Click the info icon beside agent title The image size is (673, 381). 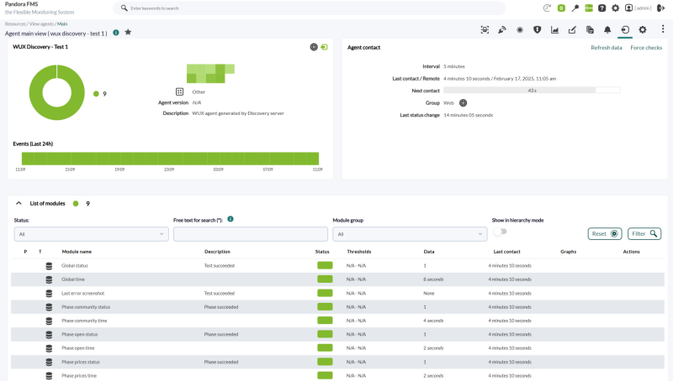[x=116, y=33]
